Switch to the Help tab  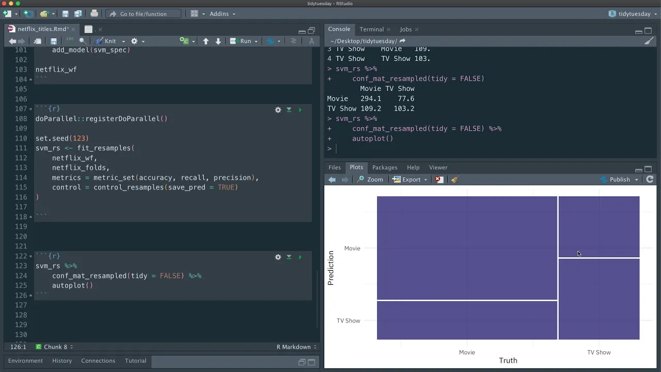[x=413, y=167]
